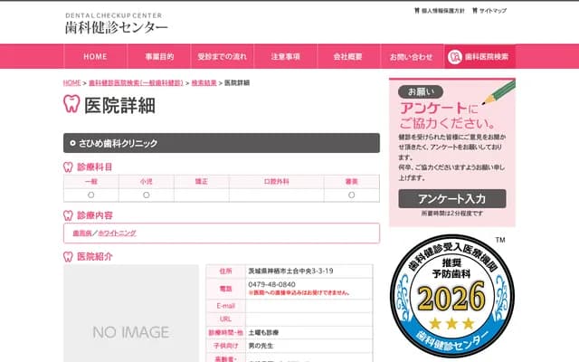The height and width of the screenshot is (362, 579).
Task: Click the tooth icon beside 医院詳細 heading
Action: (71, 103)
